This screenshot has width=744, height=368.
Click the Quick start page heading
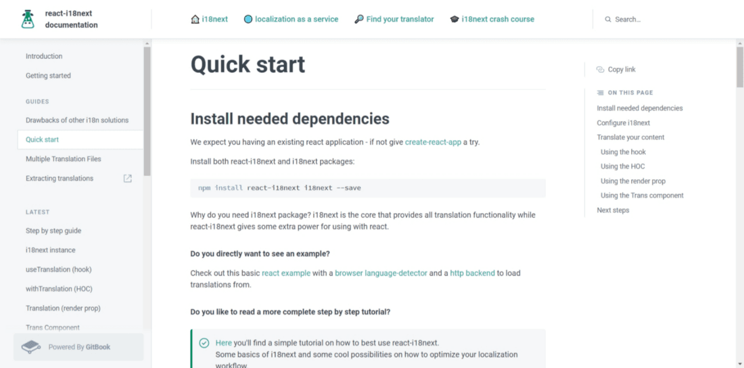[x=248, y=64]
